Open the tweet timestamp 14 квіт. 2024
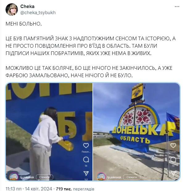The height and width of the screenshot is (191, 184). pos(29,189)
